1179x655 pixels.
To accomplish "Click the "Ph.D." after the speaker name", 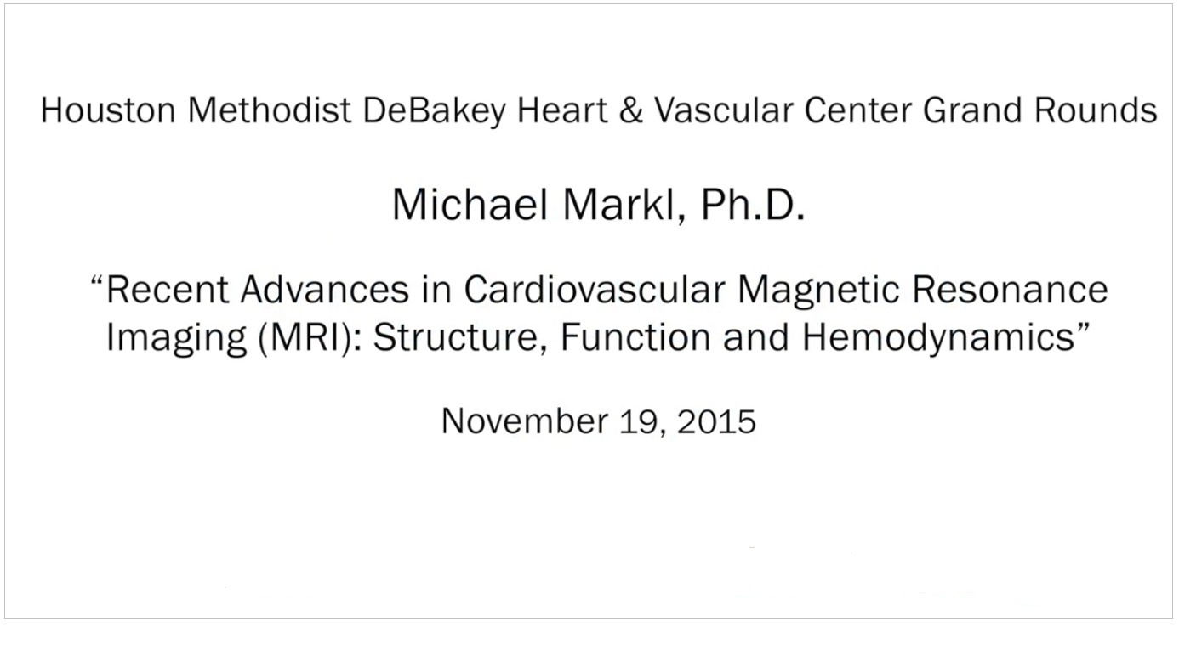I will (753, 205).
